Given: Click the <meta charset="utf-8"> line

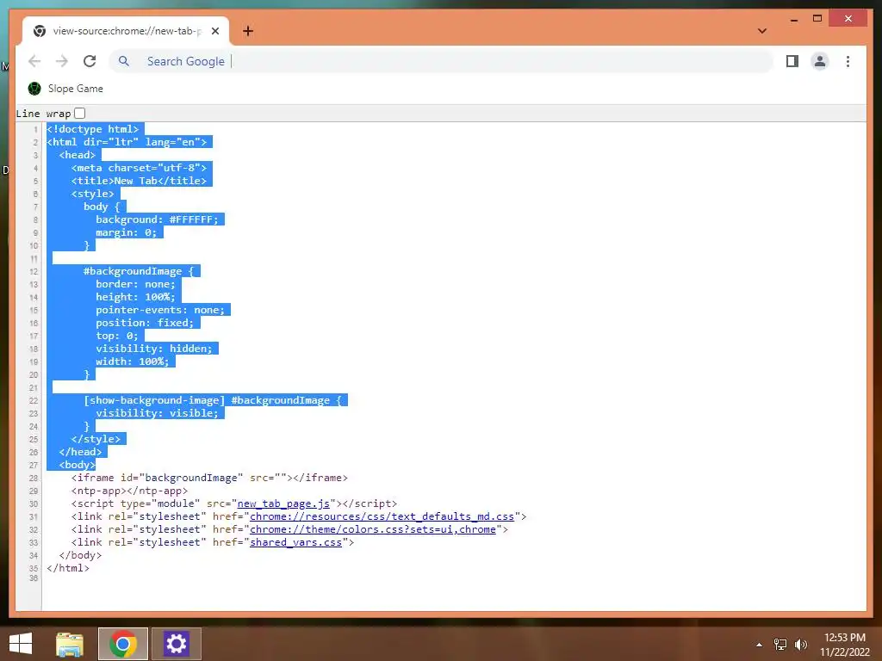Looking at the screenshot, I should [x=139, y=168].
